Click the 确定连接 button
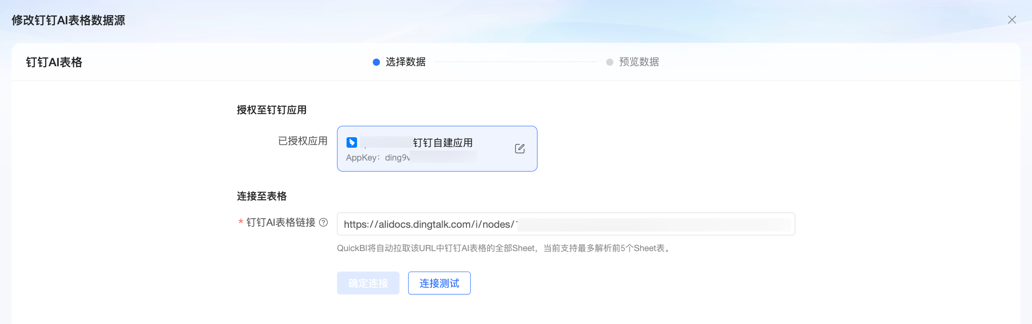This screenshot has height=324, width=1032. tap(368, 283)
